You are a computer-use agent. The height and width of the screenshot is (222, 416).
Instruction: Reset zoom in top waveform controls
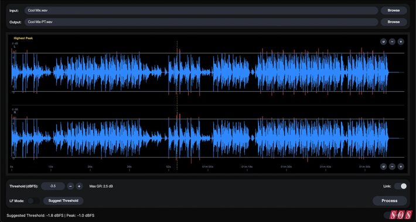tap(383, 41)
